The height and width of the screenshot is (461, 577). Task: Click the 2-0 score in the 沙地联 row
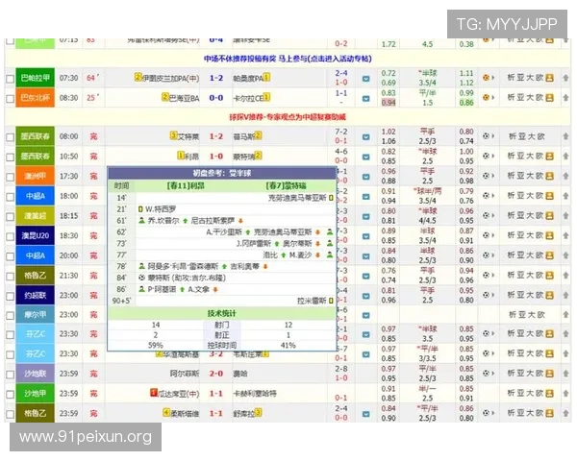point(216,374)
